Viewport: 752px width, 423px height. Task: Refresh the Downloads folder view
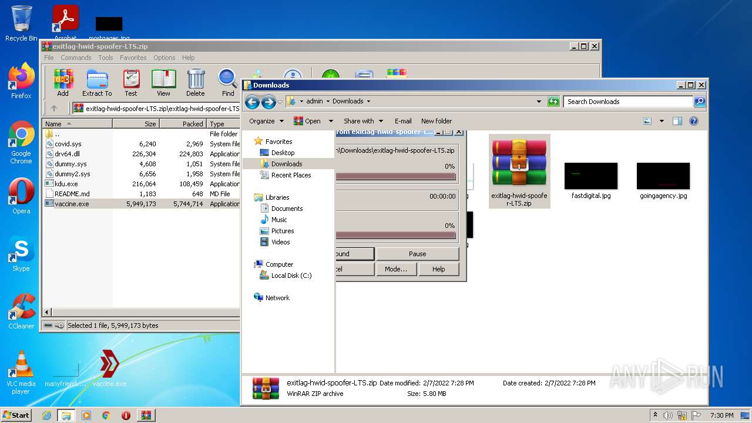[x=553, y=102]
